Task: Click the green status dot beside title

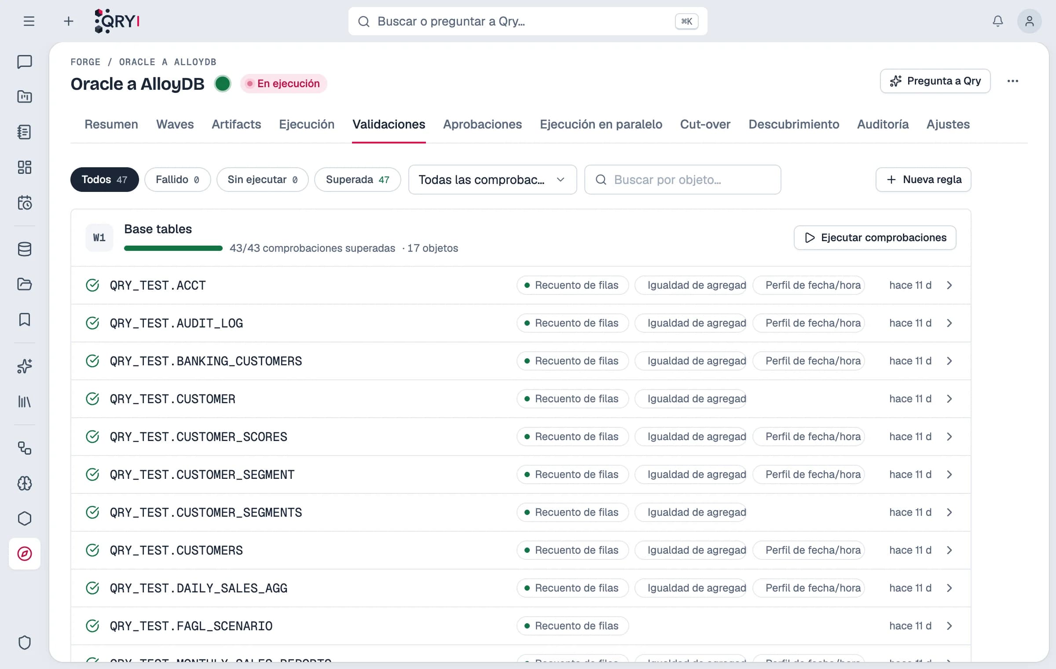Action: [223, 84]
